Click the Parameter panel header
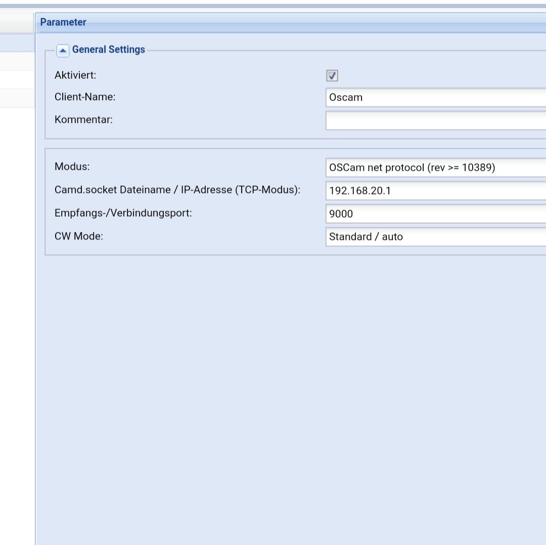546x545 pixels. coord(290,22)
